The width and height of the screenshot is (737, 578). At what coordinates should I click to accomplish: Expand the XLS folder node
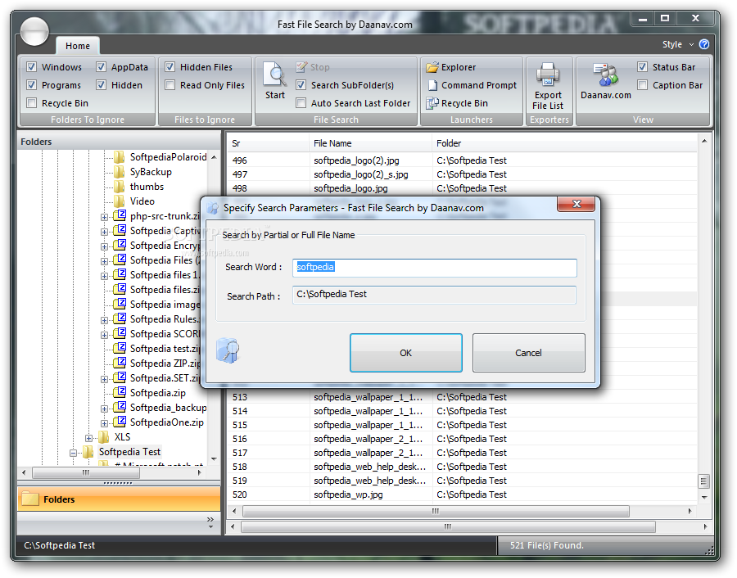coord(88,438)
